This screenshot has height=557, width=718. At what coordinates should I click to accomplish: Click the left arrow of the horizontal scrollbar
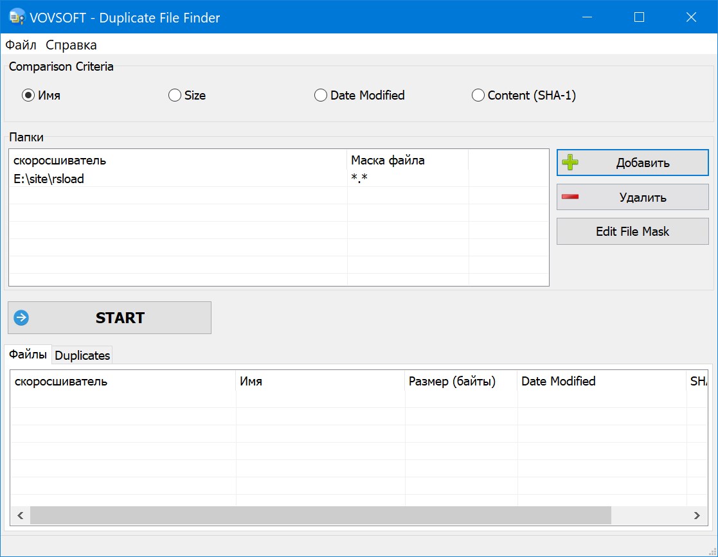19,515
